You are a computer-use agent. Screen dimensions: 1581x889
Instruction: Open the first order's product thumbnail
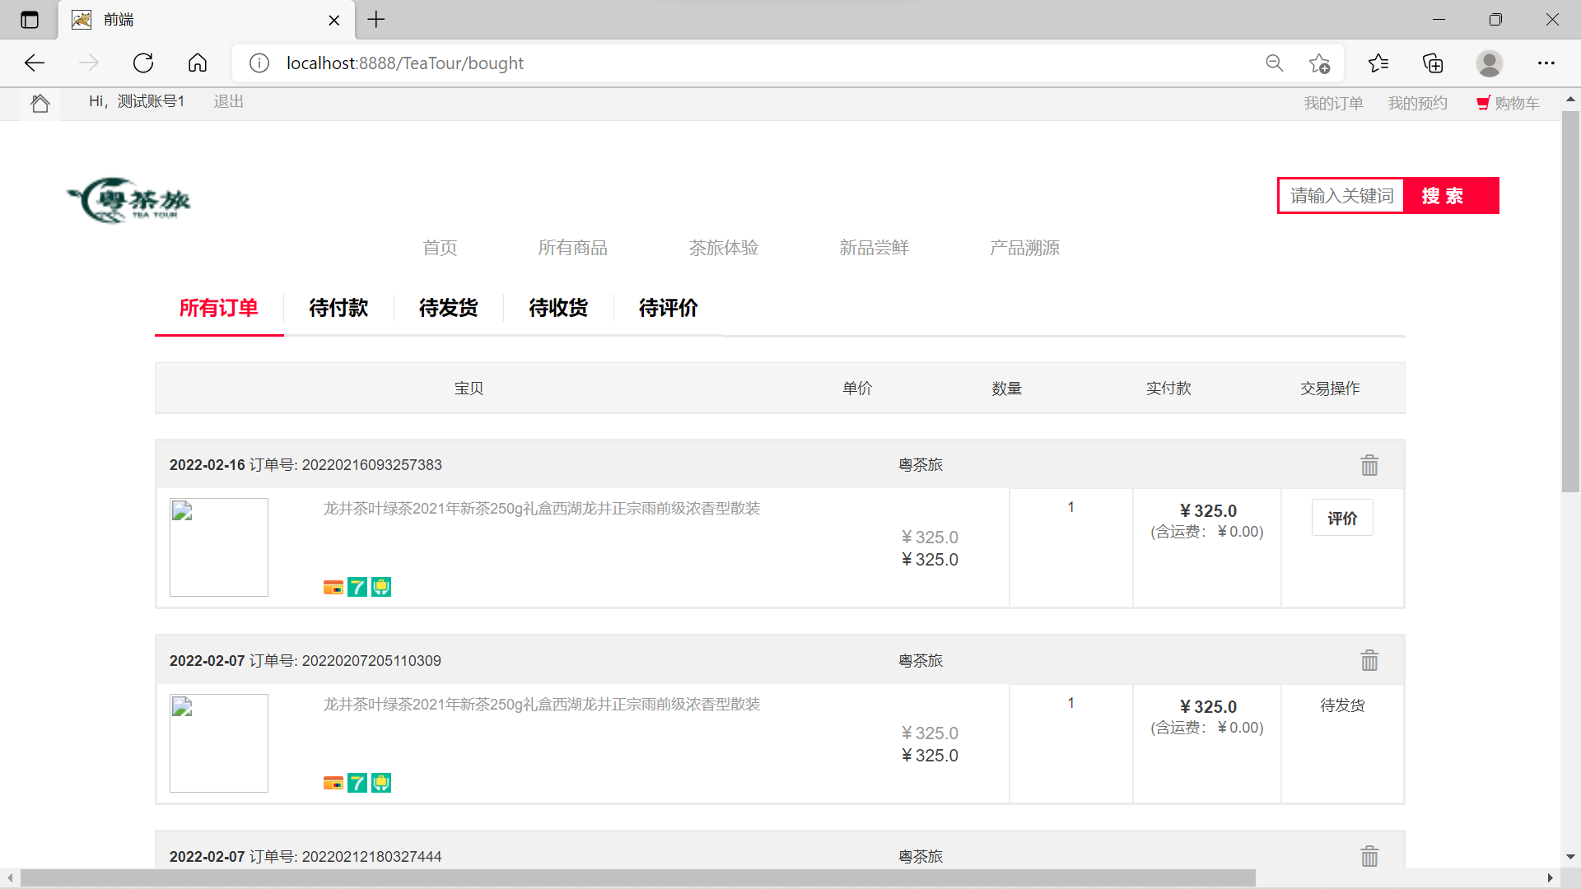(x=218, y=547)
